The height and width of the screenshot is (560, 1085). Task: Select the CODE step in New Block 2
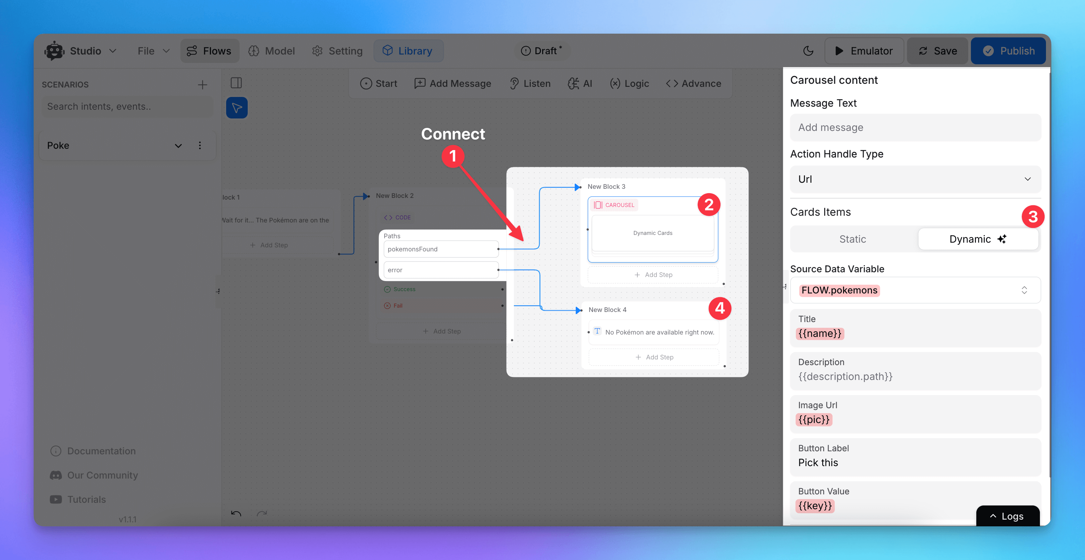(x=397, y=218)
